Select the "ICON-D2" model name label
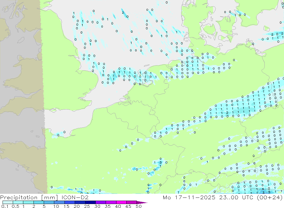 point(75,197)
